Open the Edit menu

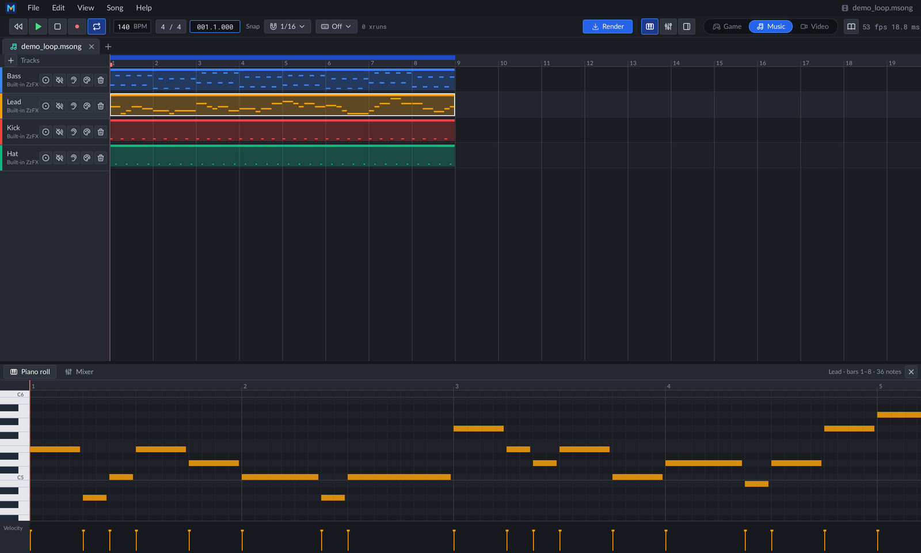(58, 8)
